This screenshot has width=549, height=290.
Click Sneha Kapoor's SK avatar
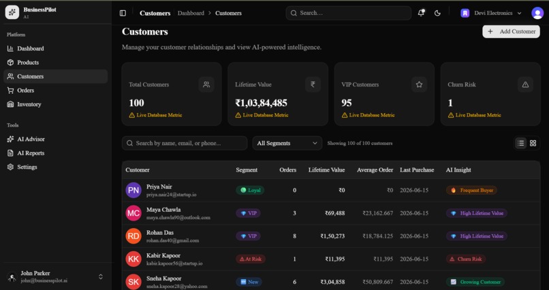point(134,282)
